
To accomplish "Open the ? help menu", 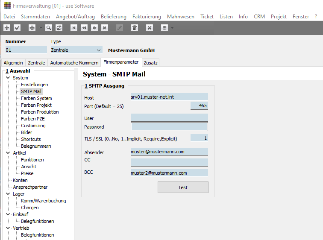I will 316,17.
